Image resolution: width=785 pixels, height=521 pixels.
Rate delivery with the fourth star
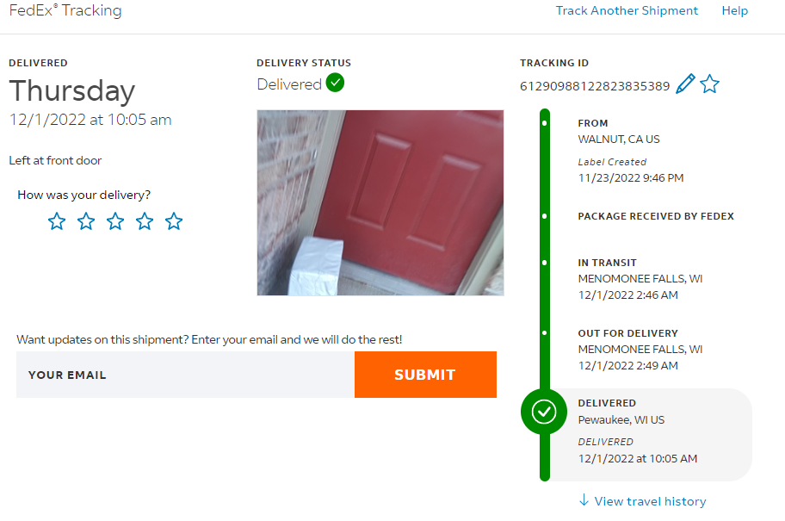point(145,221)
